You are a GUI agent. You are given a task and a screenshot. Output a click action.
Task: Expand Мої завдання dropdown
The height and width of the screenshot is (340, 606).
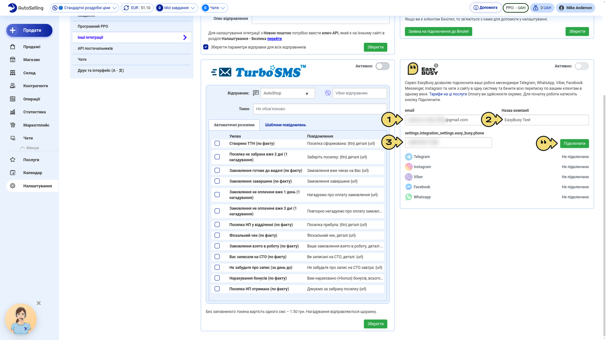coord(176,8)
